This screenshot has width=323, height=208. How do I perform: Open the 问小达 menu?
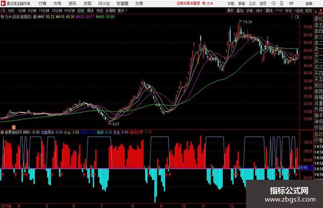[104, 3]
